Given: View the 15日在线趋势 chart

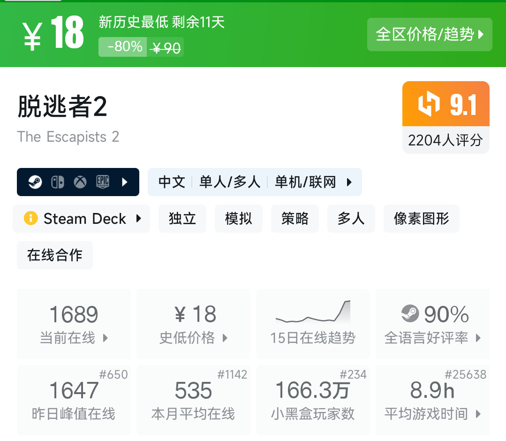Looking at the screenshot, I should (313, 324).
